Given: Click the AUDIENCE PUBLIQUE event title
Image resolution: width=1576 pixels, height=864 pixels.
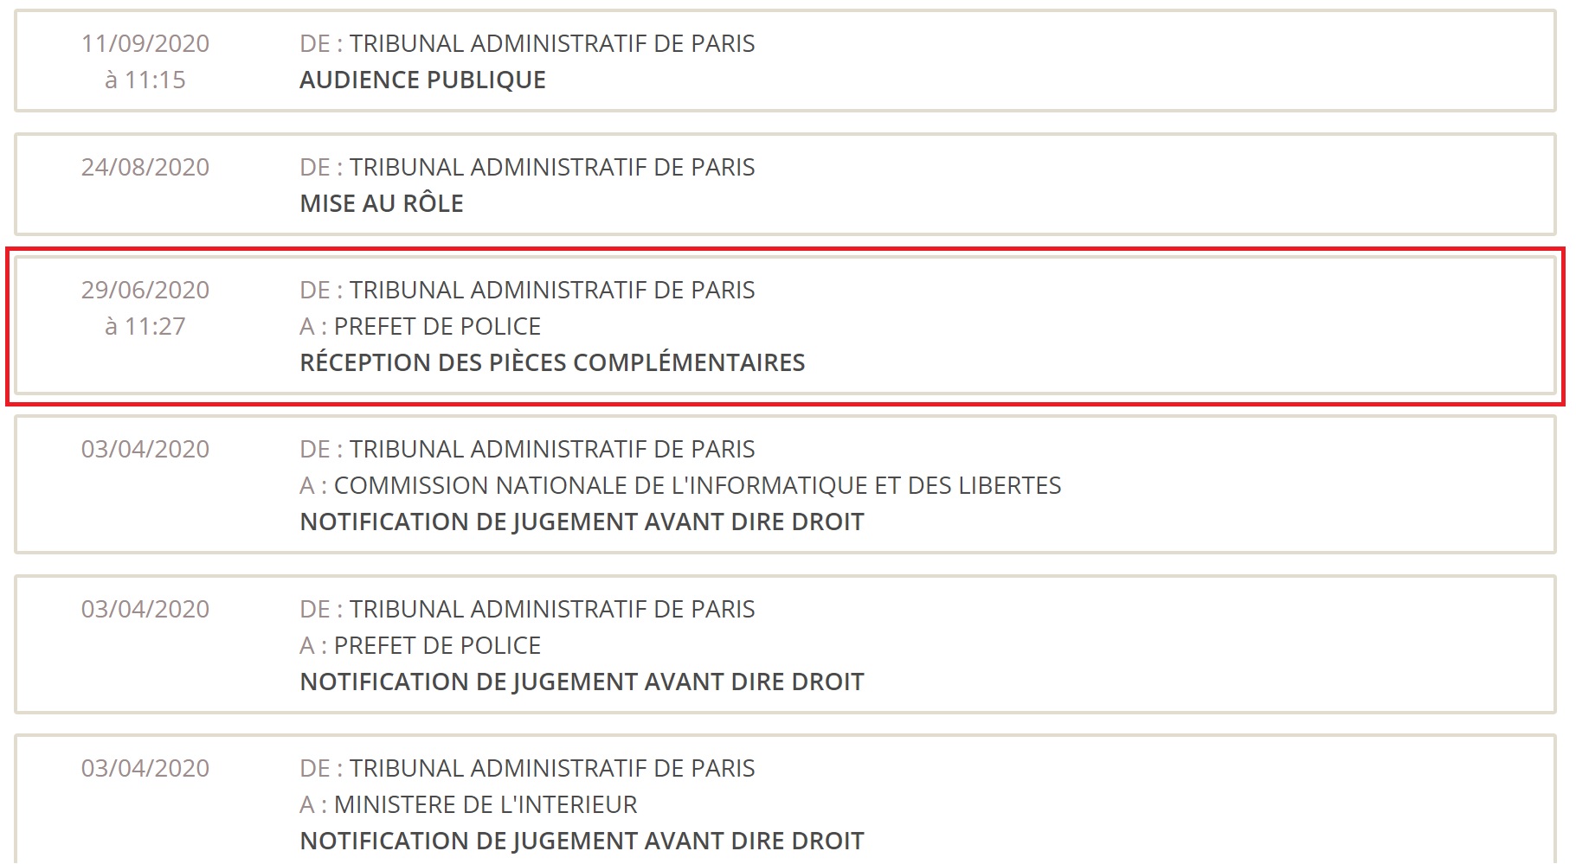Looking at the screenshot, I should click(x=422, y=80).
